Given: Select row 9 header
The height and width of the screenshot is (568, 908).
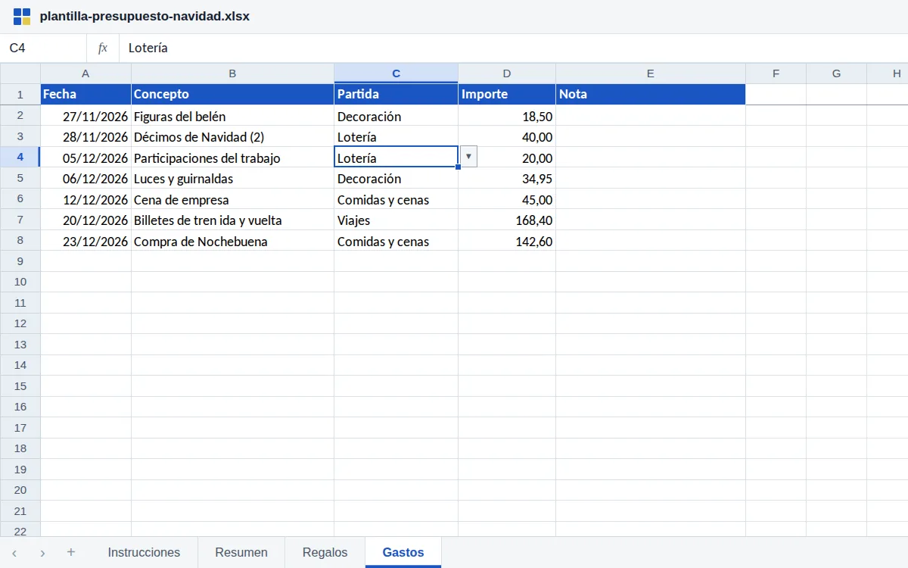Looking at the screenshot, I should tap(20, 261).
